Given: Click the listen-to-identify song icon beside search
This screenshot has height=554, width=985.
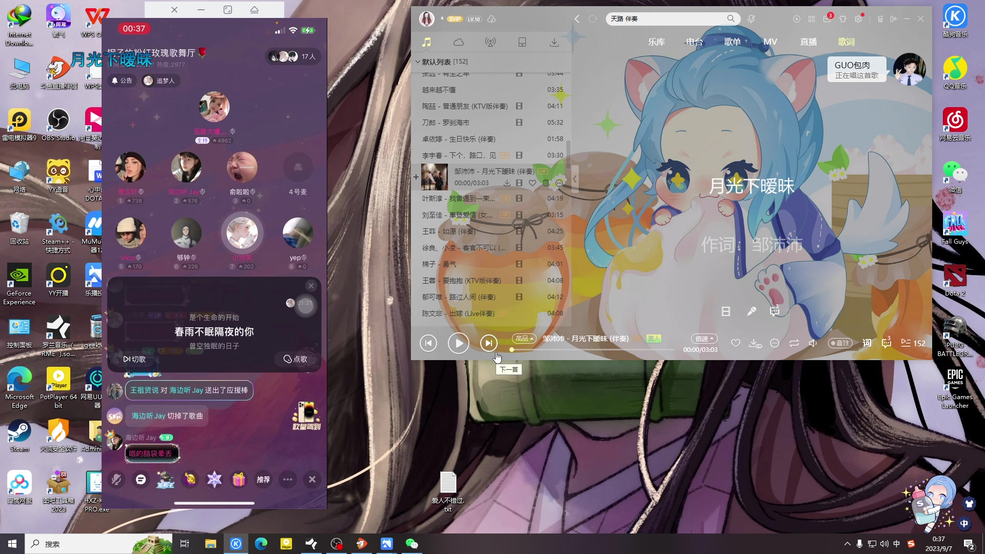Looking at the screenshot, I should coord(751,18).
